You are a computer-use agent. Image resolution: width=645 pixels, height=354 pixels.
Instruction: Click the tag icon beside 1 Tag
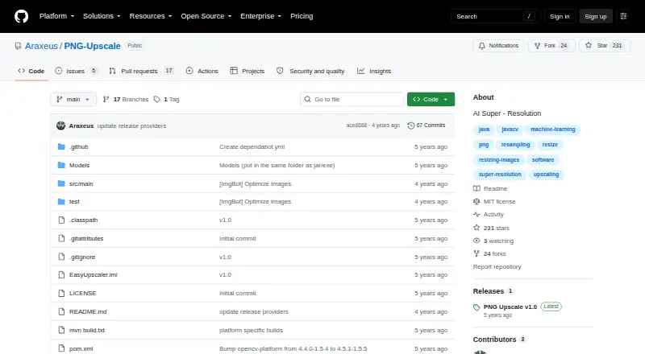(x=156, y=100)
